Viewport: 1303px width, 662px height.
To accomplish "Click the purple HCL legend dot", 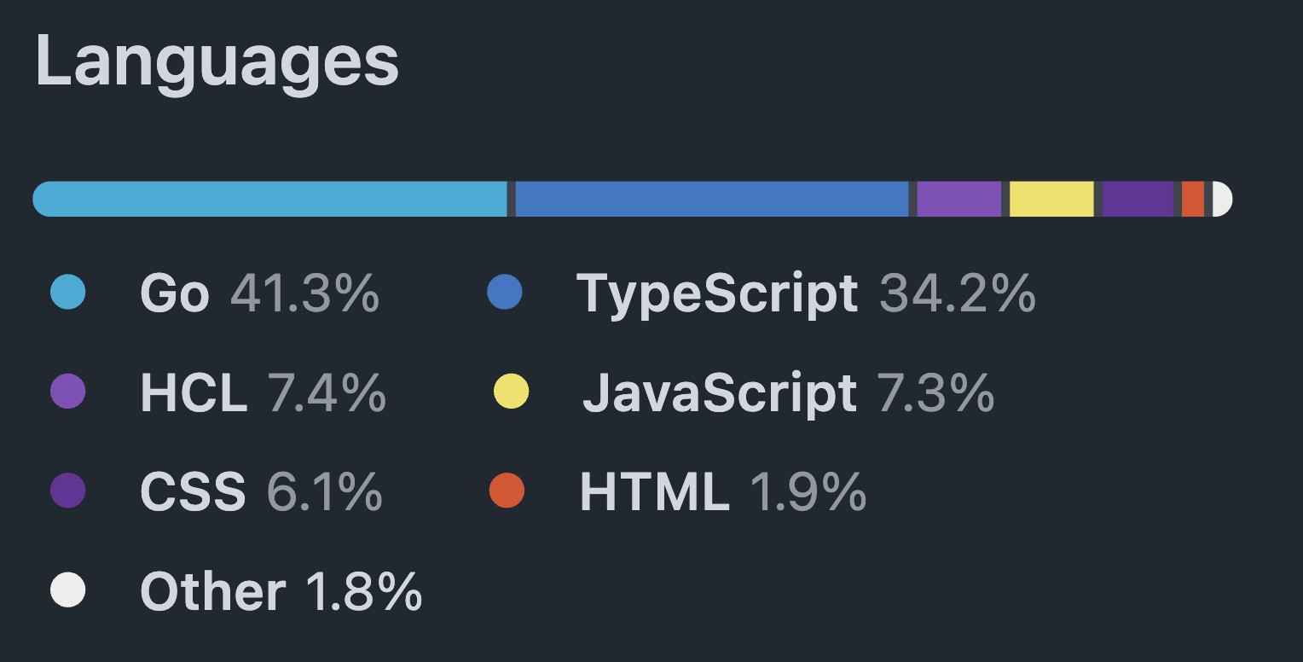I will [68, 392].
